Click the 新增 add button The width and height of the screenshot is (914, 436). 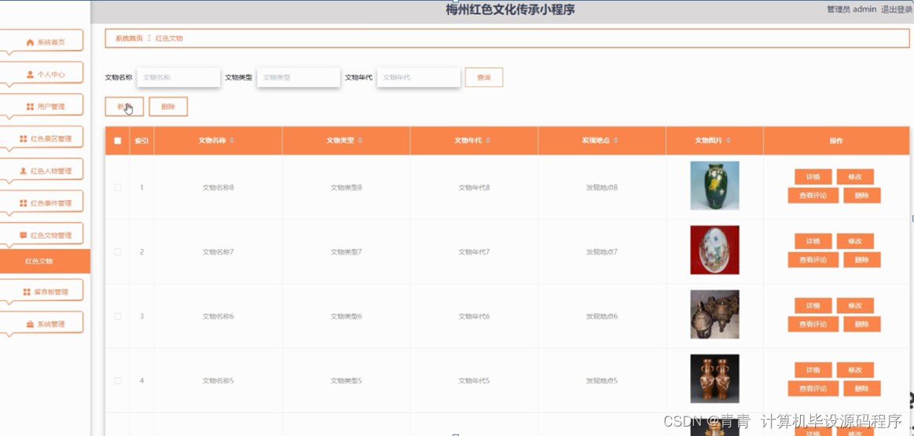(124, 107)
